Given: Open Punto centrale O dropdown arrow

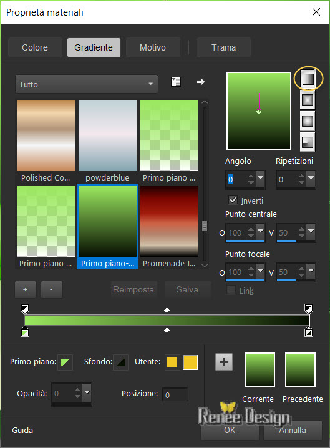Looking at the screenshot, I should [260, 232].
